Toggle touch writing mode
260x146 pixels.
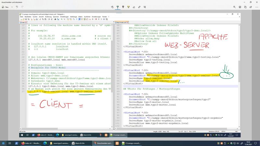click(112, 6)
